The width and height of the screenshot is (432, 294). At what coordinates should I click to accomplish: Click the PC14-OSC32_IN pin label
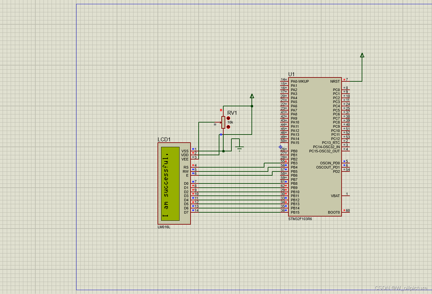tap(326, 147)
